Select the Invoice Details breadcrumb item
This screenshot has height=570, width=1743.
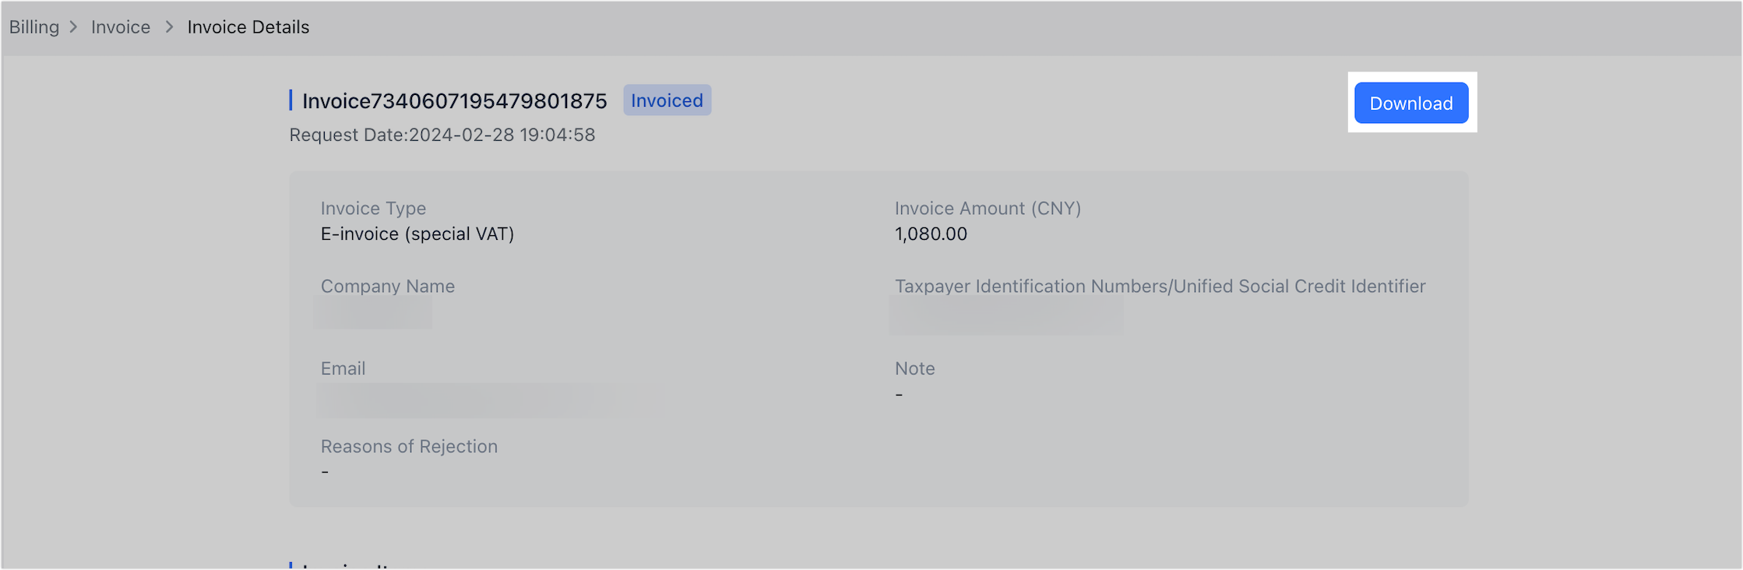[248, 26]
